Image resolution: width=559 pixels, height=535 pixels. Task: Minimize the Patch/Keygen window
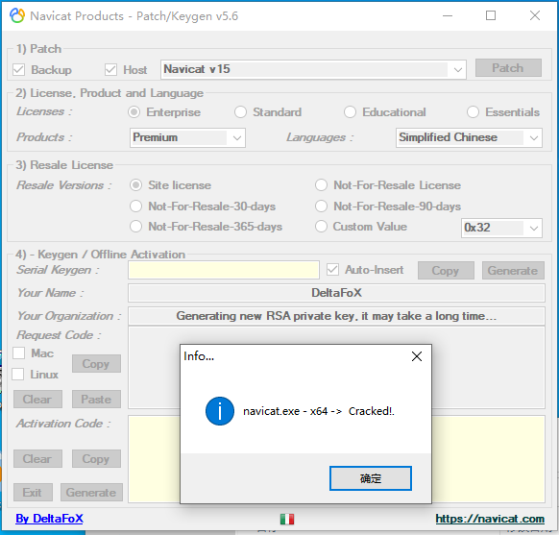point(448,15)
